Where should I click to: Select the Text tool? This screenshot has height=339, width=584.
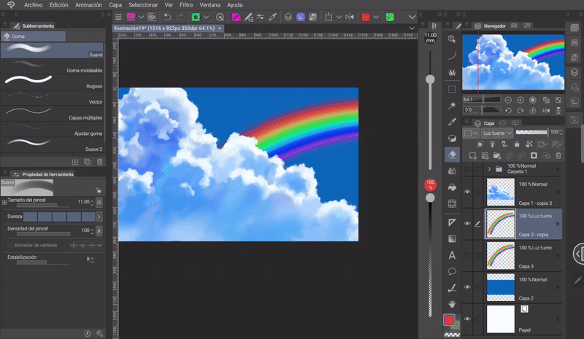pos(452,254)
